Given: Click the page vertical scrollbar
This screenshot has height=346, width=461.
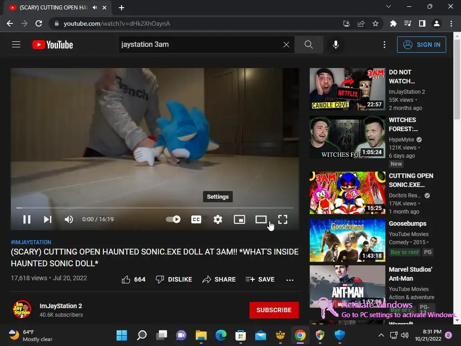Looking at the screenshot, I should pyautogui.click(x=457, y=79).
